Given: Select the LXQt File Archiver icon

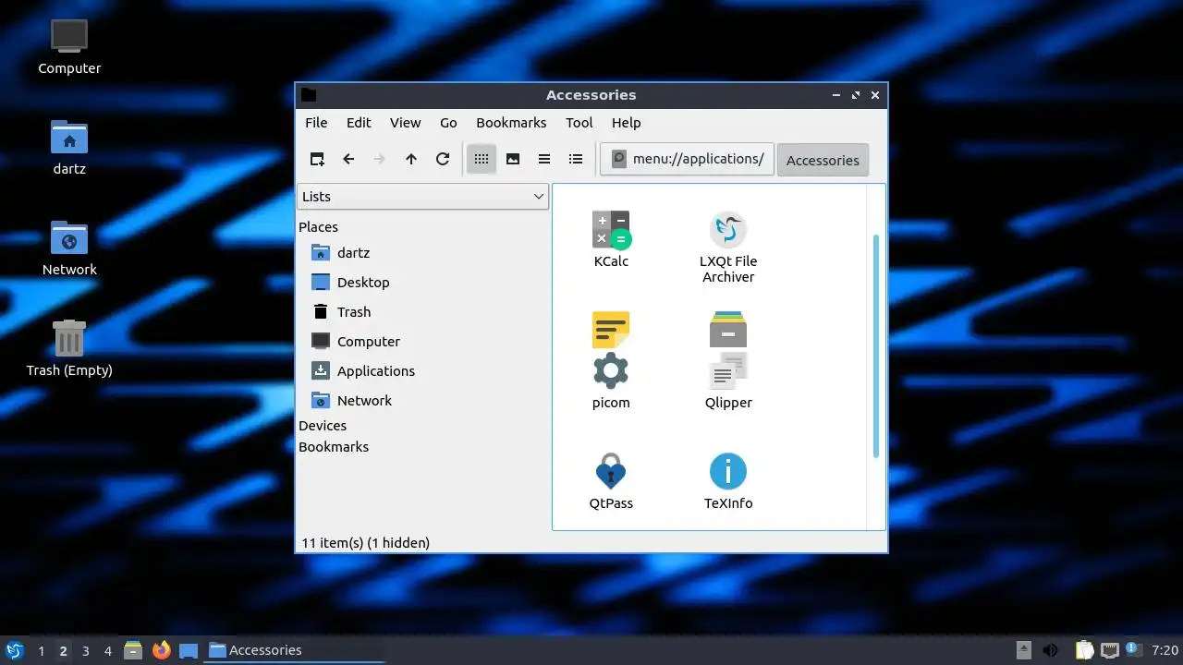Looking at the screenshot, I should [x=728, y=229].
